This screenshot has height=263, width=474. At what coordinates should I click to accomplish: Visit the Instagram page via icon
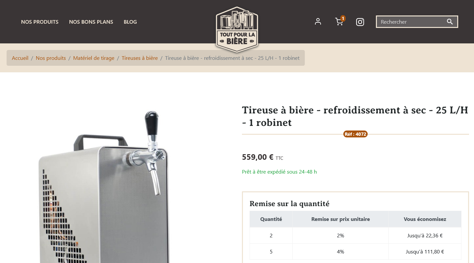[x=360, y=22]
